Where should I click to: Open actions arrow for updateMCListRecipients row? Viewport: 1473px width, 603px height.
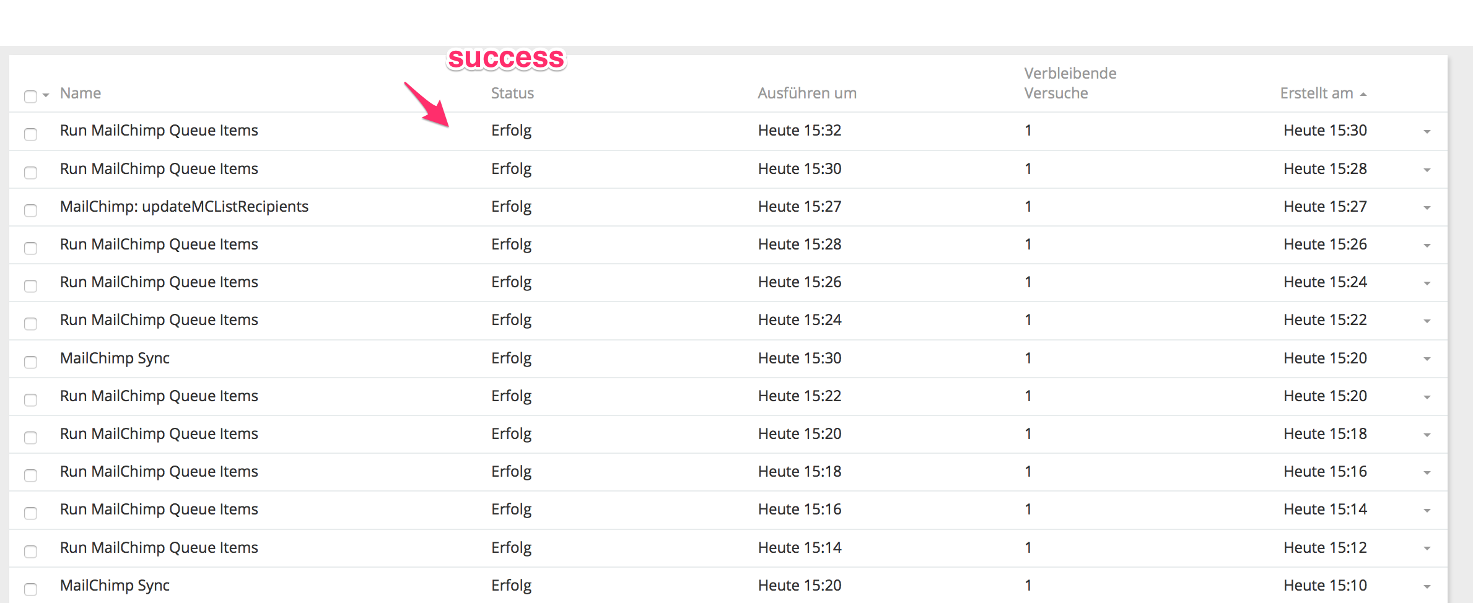pos(1427,208)
